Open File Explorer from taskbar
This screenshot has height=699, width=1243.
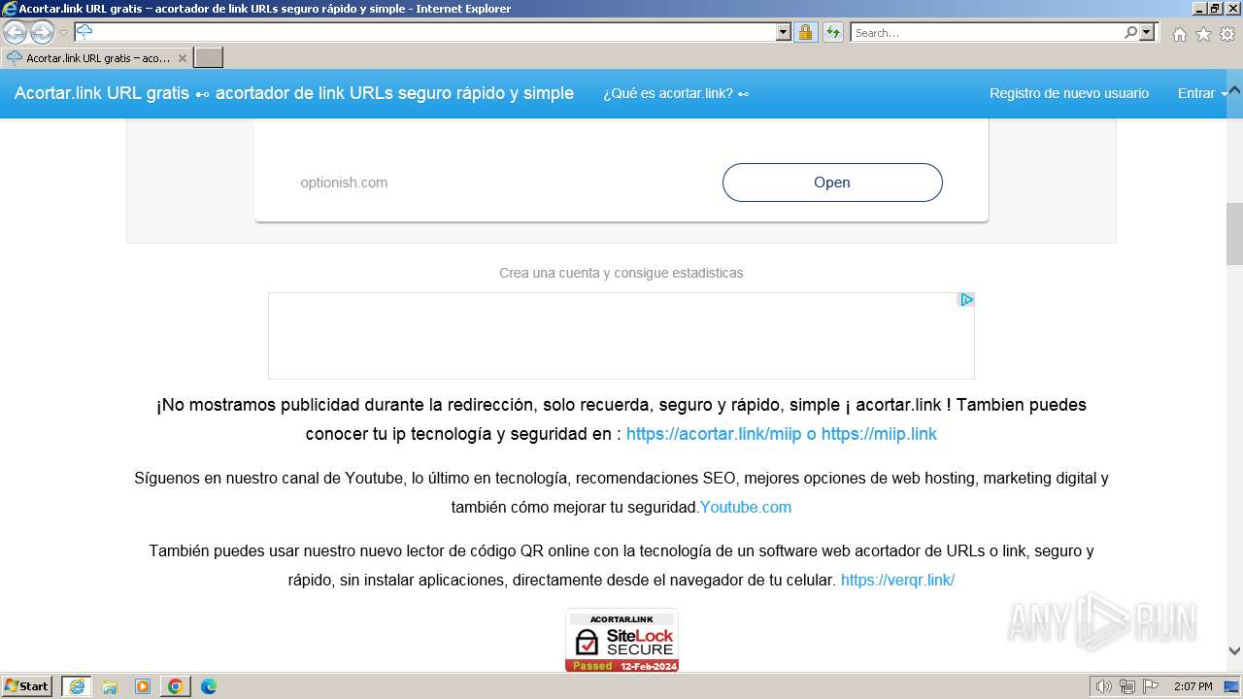tap(110, 686)
